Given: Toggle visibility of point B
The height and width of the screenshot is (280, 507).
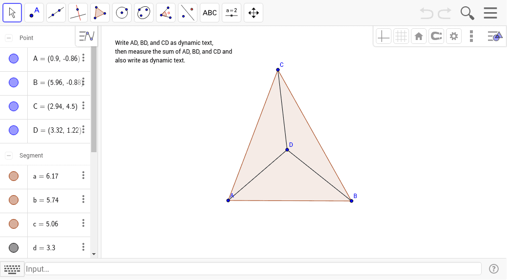Looking at the screenshot, I should (x=14, y=82).
